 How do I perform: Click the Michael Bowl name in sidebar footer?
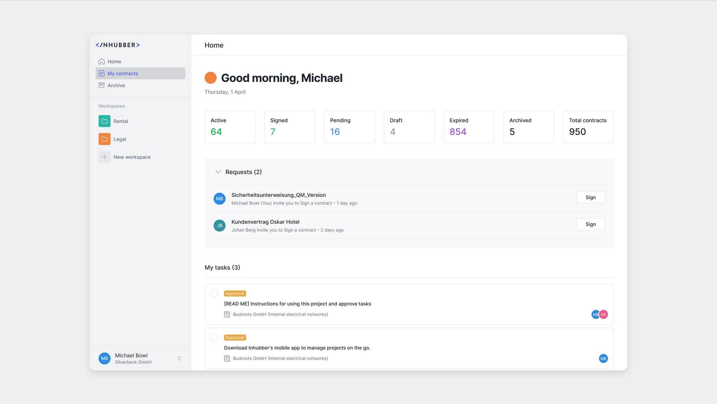tap(131, 356)
